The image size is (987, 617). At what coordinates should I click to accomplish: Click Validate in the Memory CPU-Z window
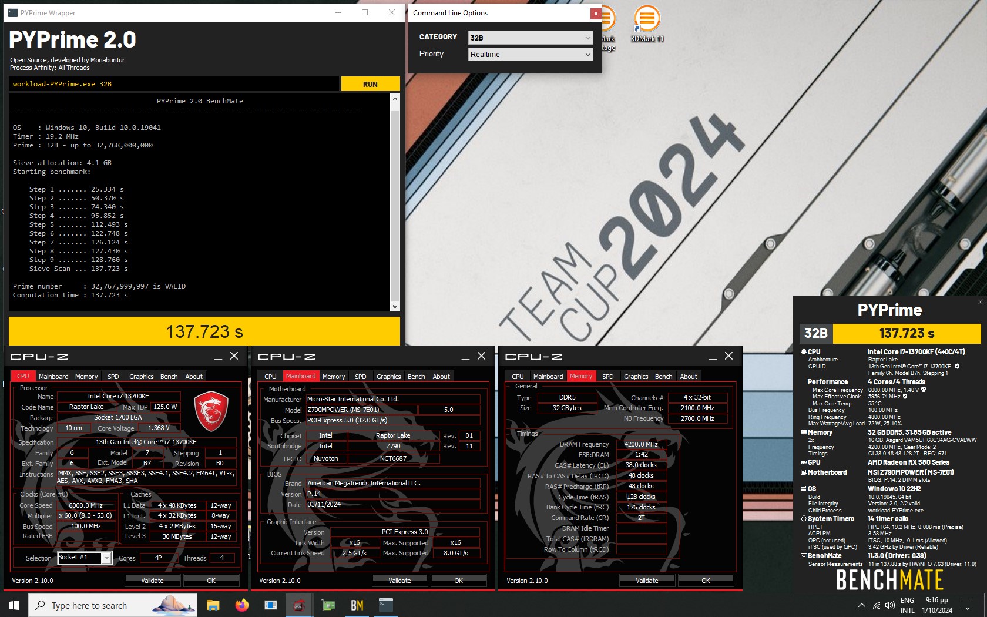pos(647,581)
